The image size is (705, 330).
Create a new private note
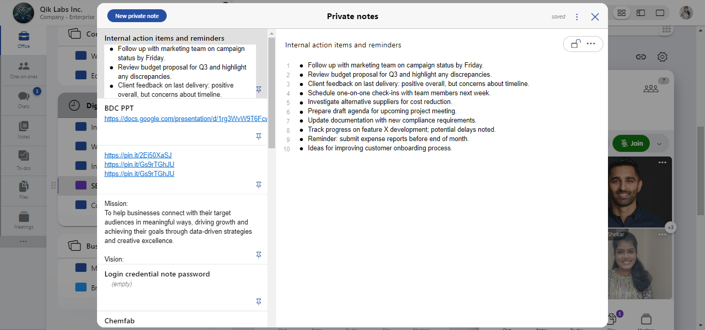coord(137,15)
